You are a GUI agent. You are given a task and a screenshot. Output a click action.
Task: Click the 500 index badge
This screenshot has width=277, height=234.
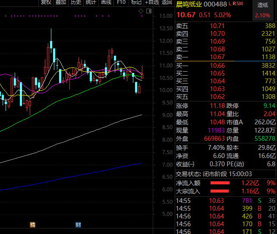tap(240, 4)
